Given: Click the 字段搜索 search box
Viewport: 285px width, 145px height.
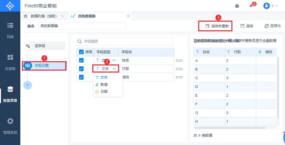Looking at the screenshot, I should tap(125, 42).
